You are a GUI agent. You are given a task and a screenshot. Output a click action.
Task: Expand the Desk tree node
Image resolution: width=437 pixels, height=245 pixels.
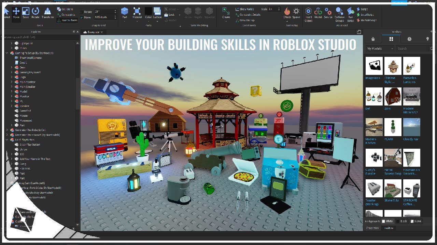pyautogui.click(x=11, y=67)
